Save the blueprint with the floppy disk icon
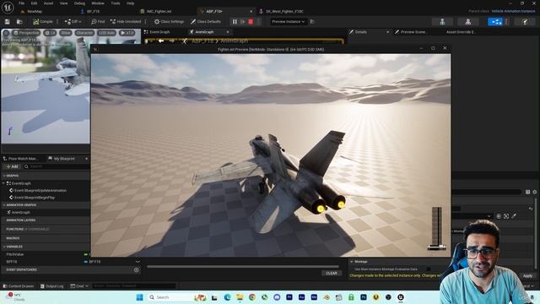Screen dimensions: 540x304 coord(8,22)
